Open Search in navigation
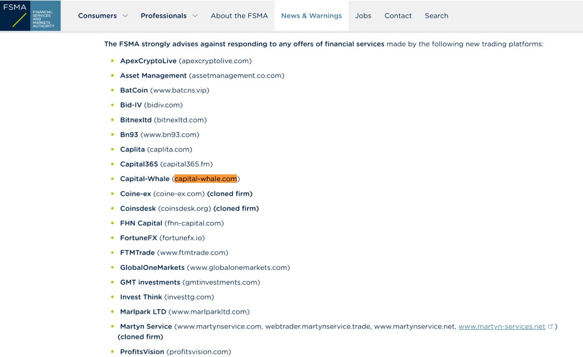583x357 pixels. tap(437, 15)
